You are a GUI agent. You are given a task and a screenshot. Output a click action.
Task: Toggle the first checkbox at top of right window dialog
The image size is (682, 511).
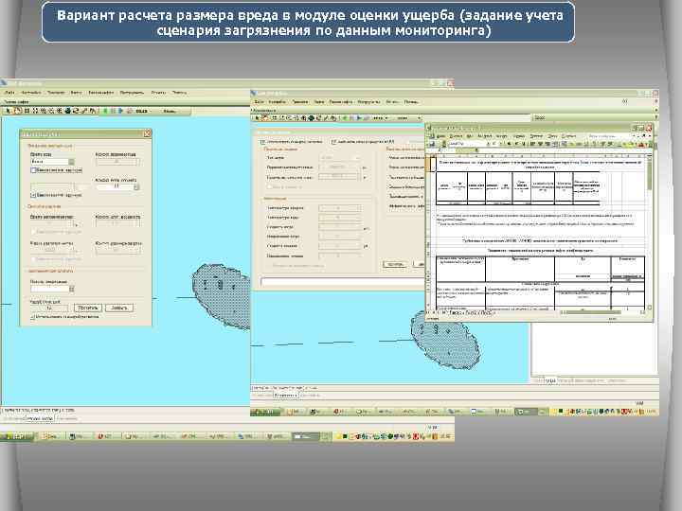tap(262, 142)
